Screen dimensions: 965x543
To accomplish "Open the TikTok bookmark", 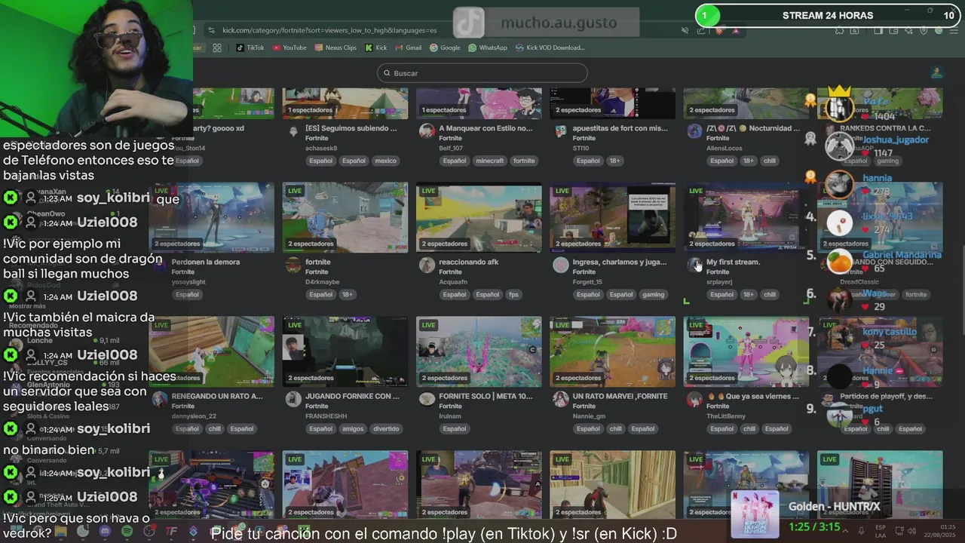I will click(x=250, y=48).
